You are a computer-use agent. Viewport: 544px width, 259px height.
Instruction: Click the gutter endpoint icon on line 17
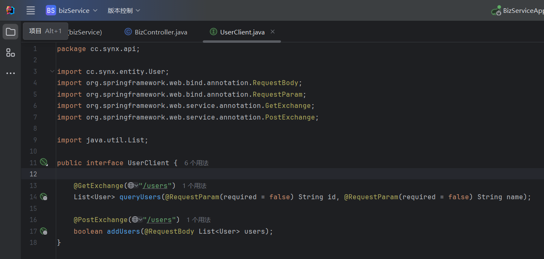44,231
